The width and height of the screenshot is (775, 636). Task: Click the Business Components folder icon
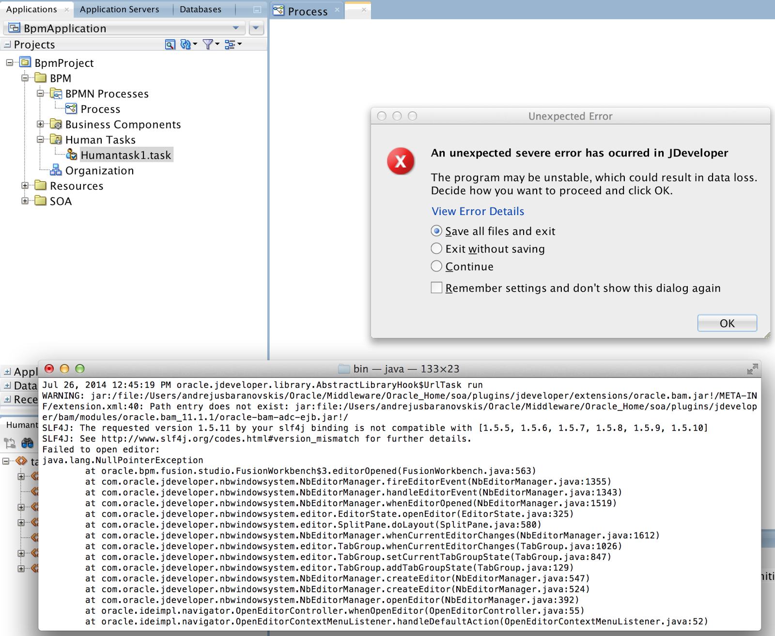tap(56, 124)
